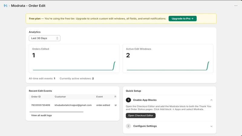Image resolution: width=242 pixels, height=136 pixels.
Task: Open the three-dot more options menu
Action: [x=236, y=6]
